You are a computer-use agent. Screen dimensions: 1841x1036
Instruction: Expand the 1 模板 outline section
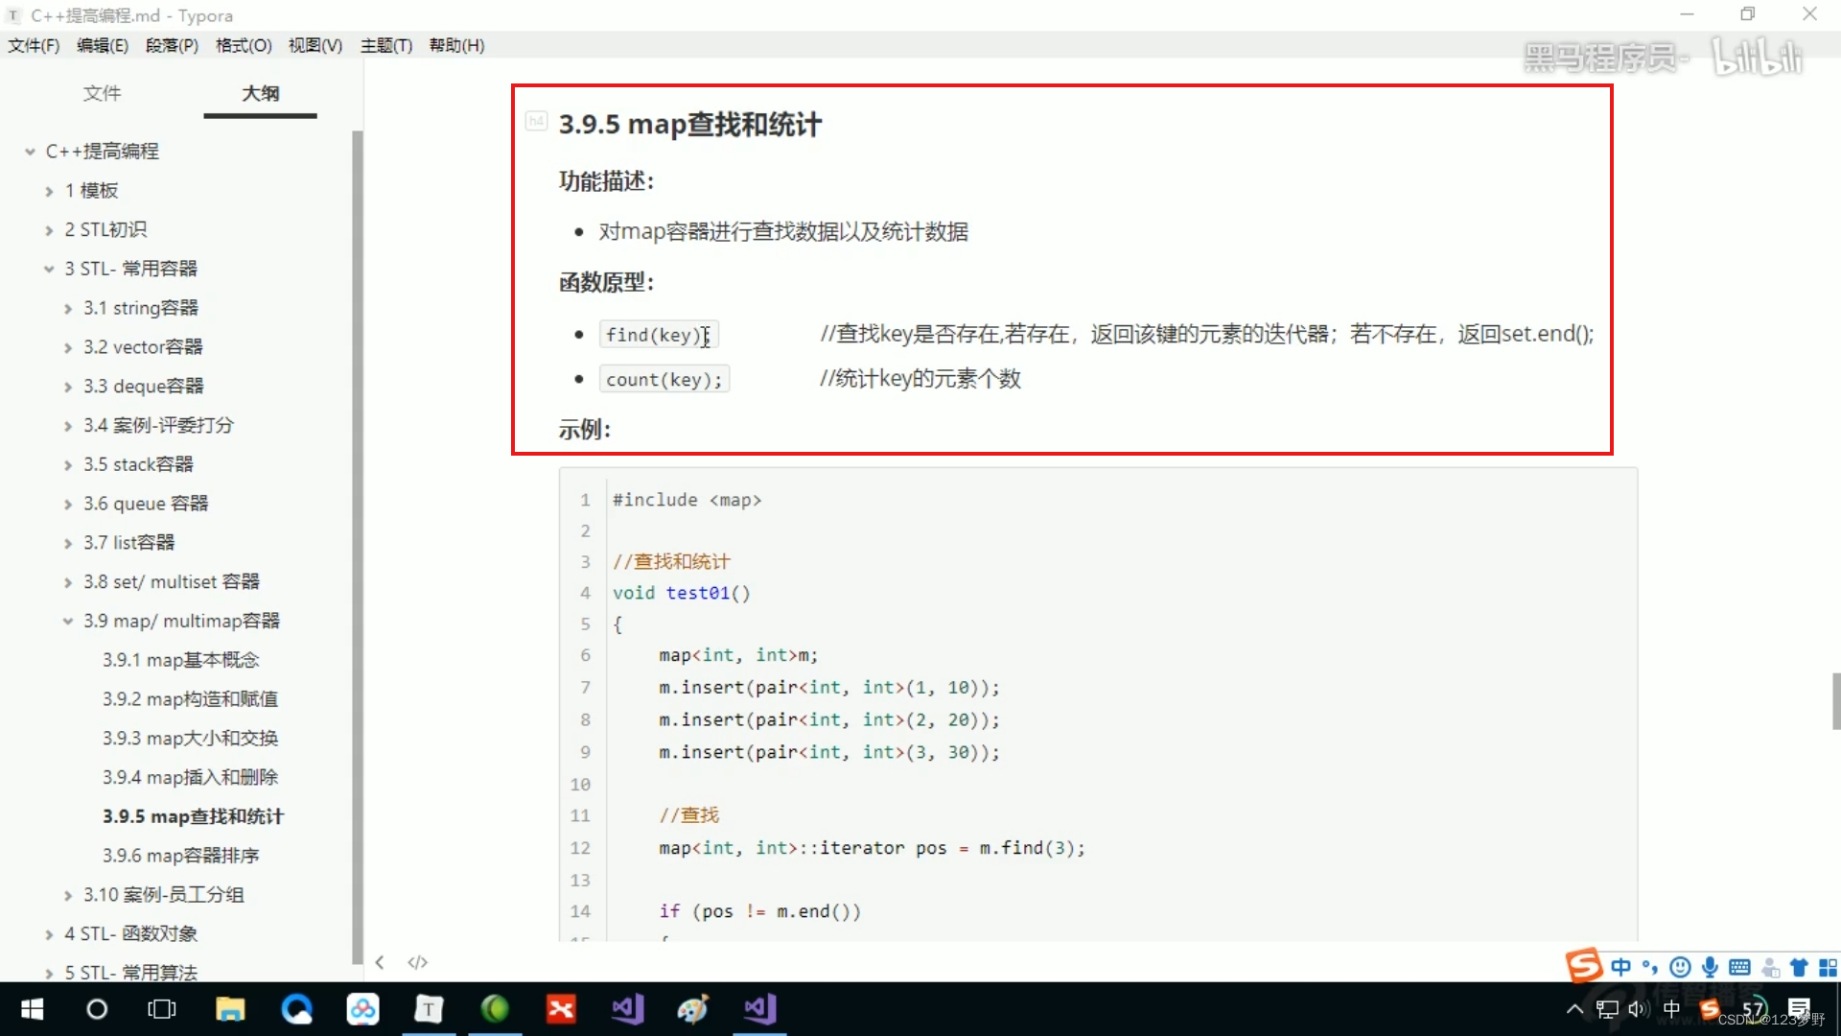coord(49,190)
